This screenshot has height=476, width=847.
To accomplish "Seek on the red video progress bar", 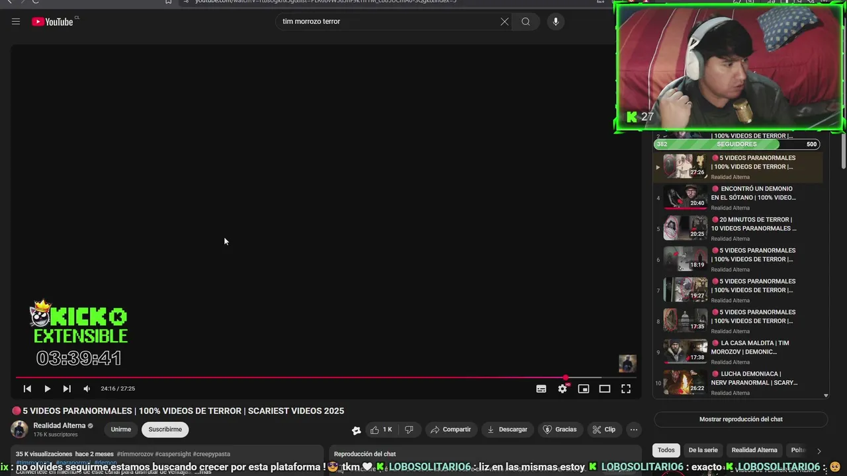I will (326, 377).
